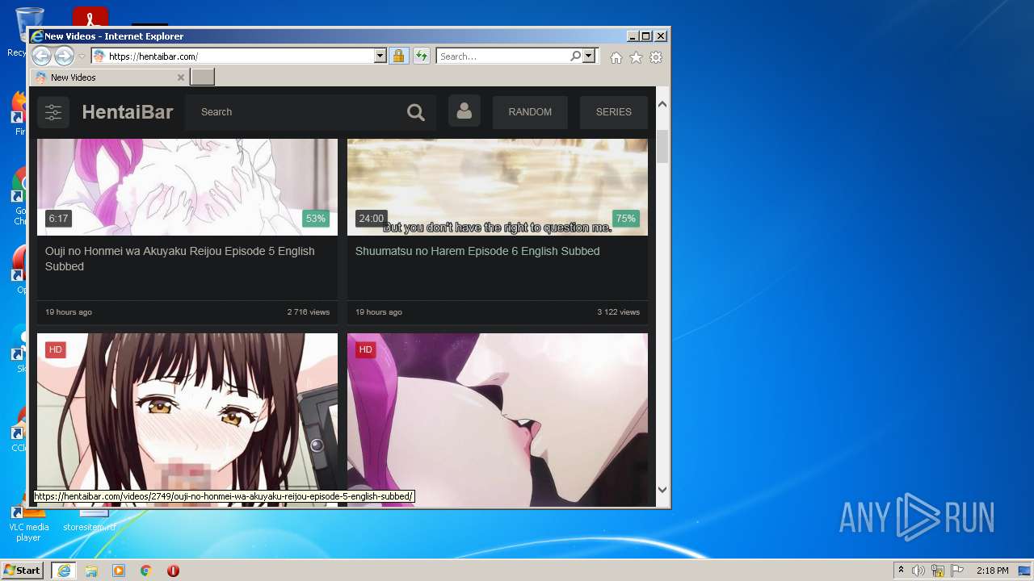Open the security report lock icon
This screenshot has height=581, width=1034.
(398, 56)
